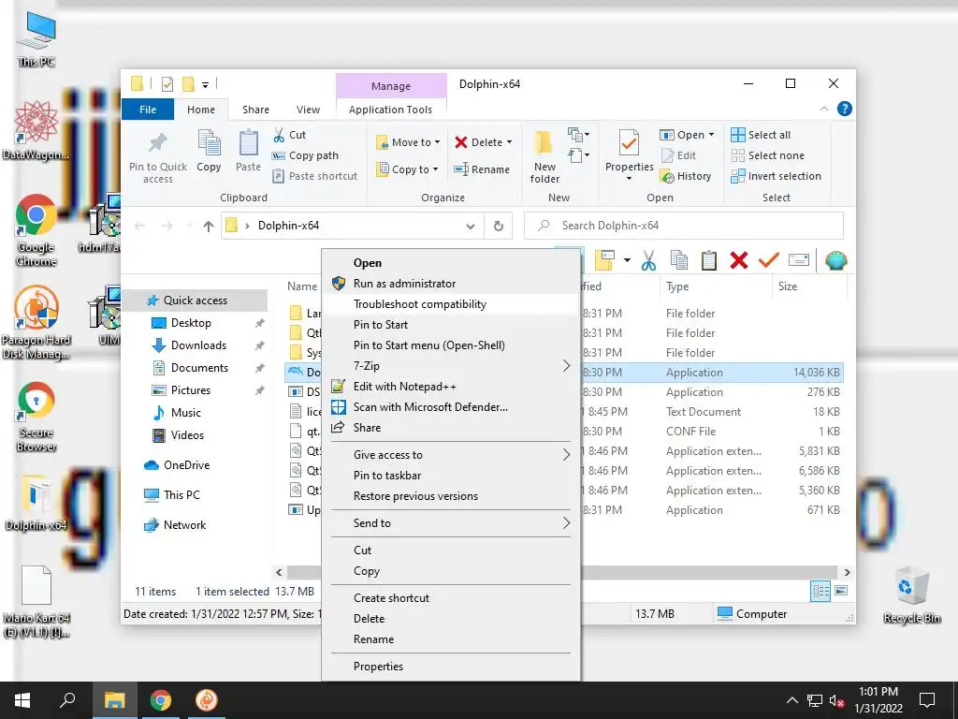Refresh the Dolphin-x64 folder view

499,227
